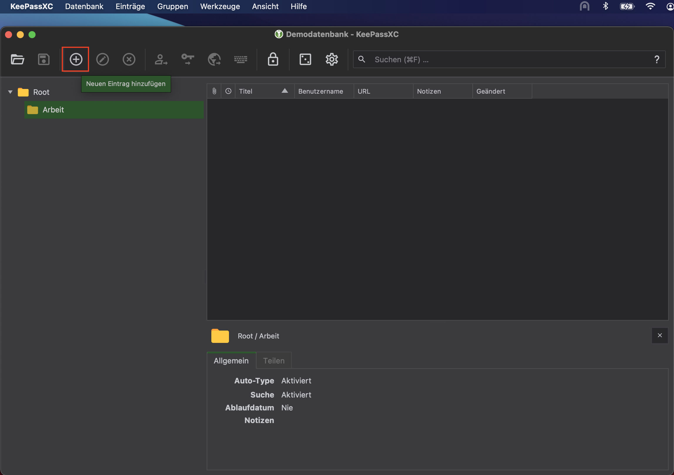Viewport: 674px width, 475px height.
Task: Switch to the Teilen tab
Action: tap(274, 361)
